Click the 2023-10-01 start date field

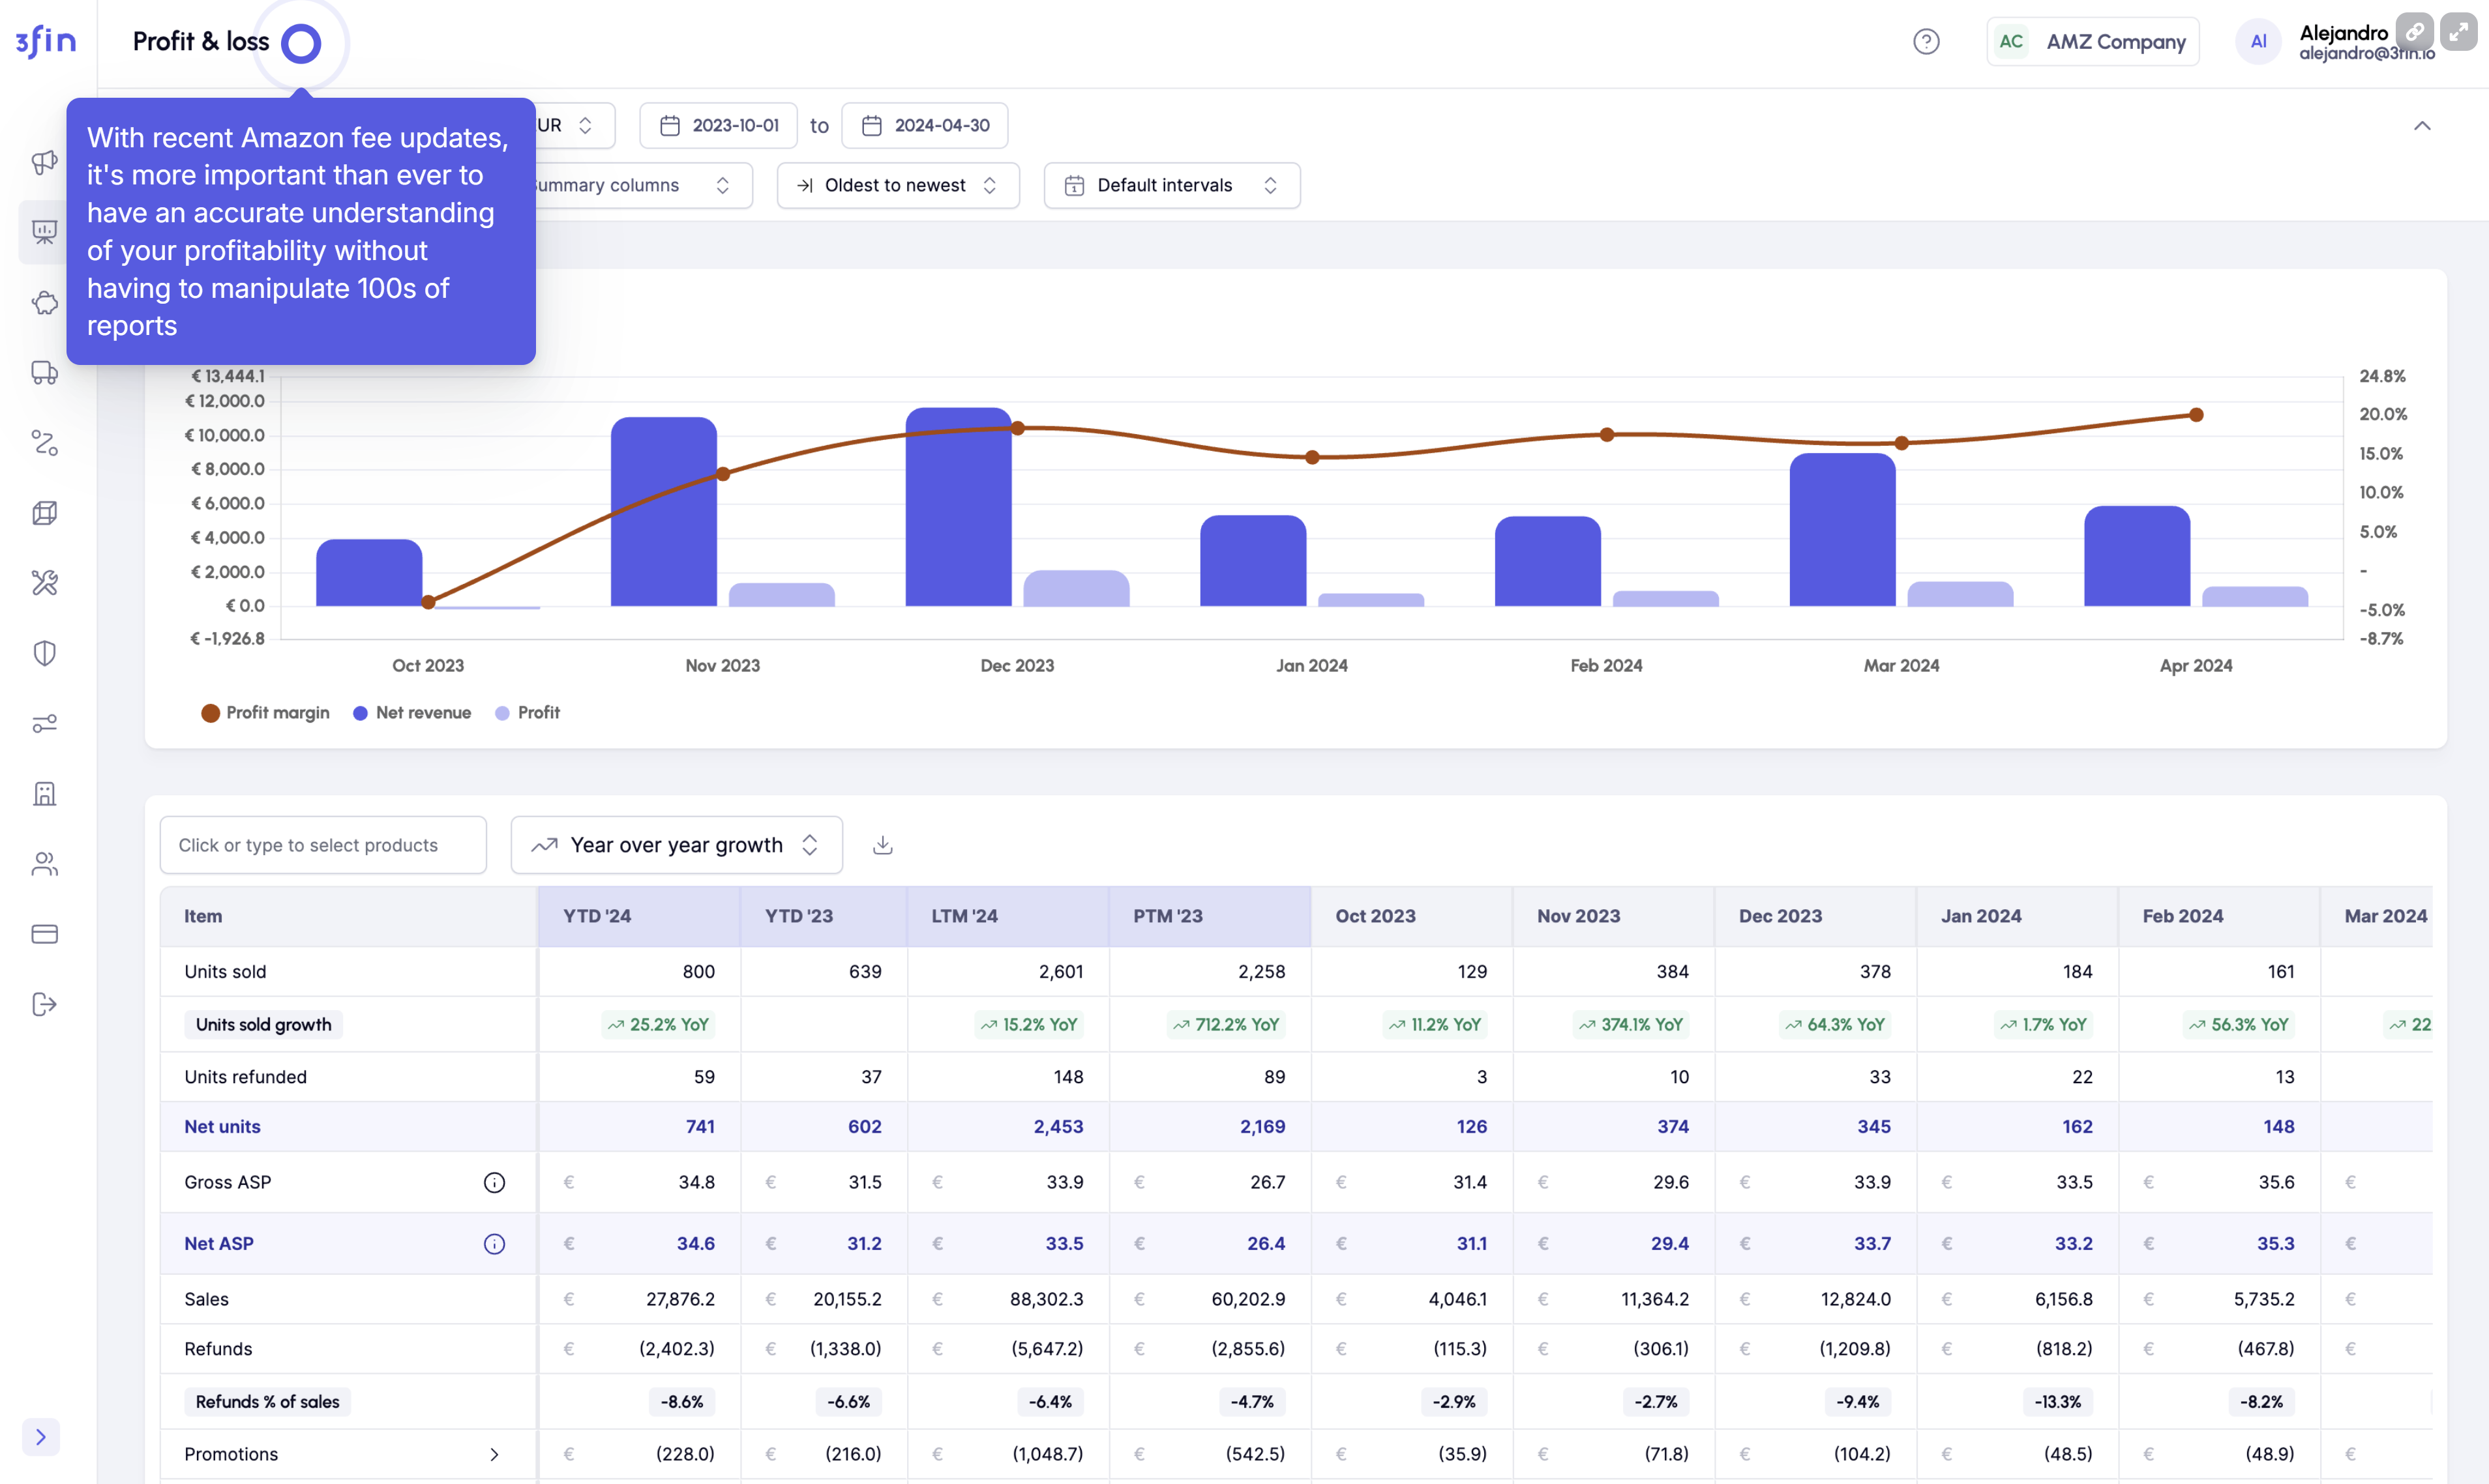pos(719,125)
